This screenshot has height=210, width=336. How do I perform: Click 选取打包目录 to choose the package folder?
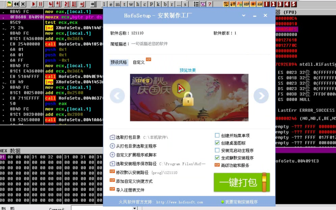[128, 137]
